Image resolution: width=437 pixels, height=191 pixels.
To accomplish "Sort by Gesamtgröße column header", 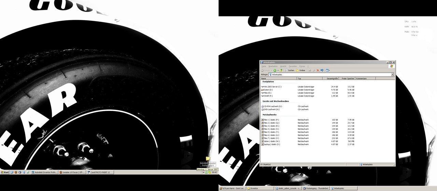I will [332, 78].
